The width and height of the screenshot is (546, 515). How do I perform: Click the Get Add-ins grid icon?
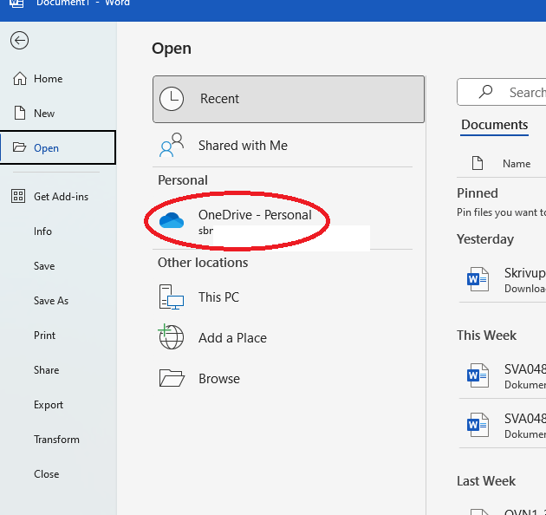18,196
